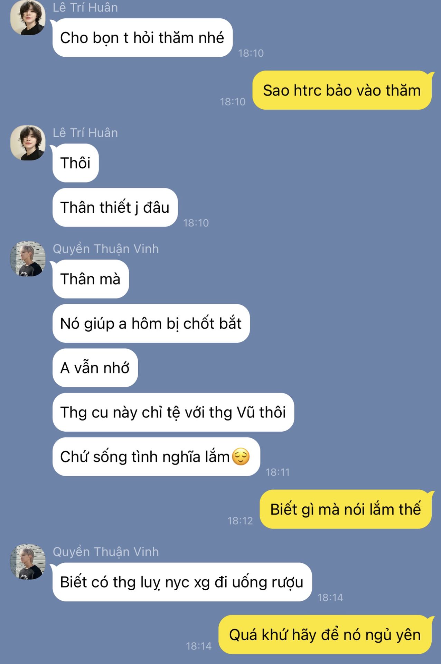This screenshot has width=441, height=664.
Task: Tap the 18:11 timestamp beside 'Chứ sống tình nghĩa lắm'
Action: point(278,472)
